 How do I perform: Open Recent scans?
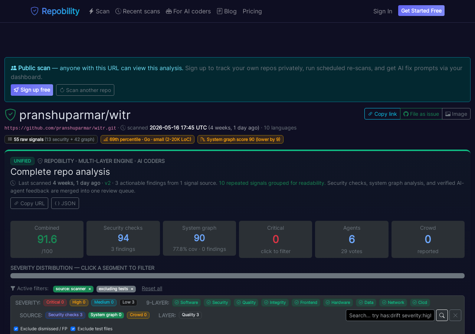(x=138, y=11)
